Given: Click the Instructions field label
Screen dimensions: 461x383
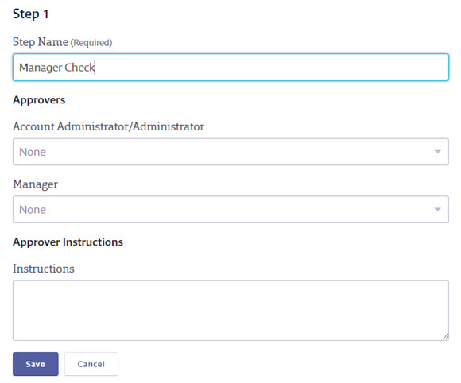Looking at the screenshot, I should coord(44,269).
